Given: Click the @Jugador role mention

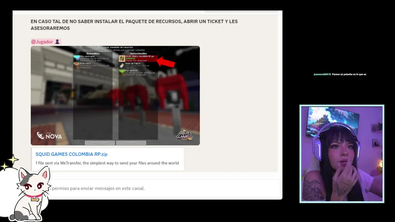Looking at the screenshot, I should click(x=46, y=42).
